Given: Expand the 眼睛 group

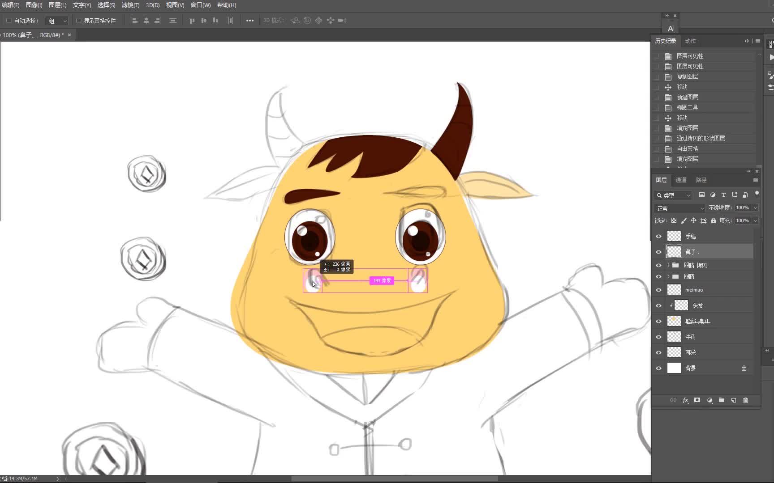Looking at the screenshot, I should tap(668, 276).
